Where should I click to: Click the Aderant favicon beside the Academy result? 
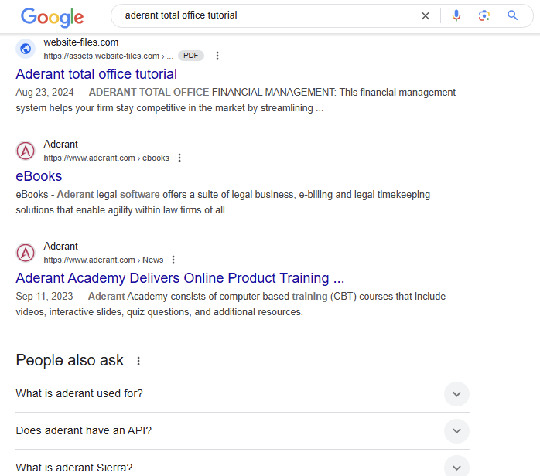25,253
